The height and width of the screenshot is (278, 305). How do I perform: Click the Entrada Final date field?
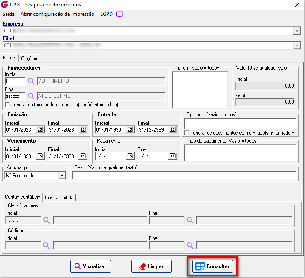pos(153,129)
